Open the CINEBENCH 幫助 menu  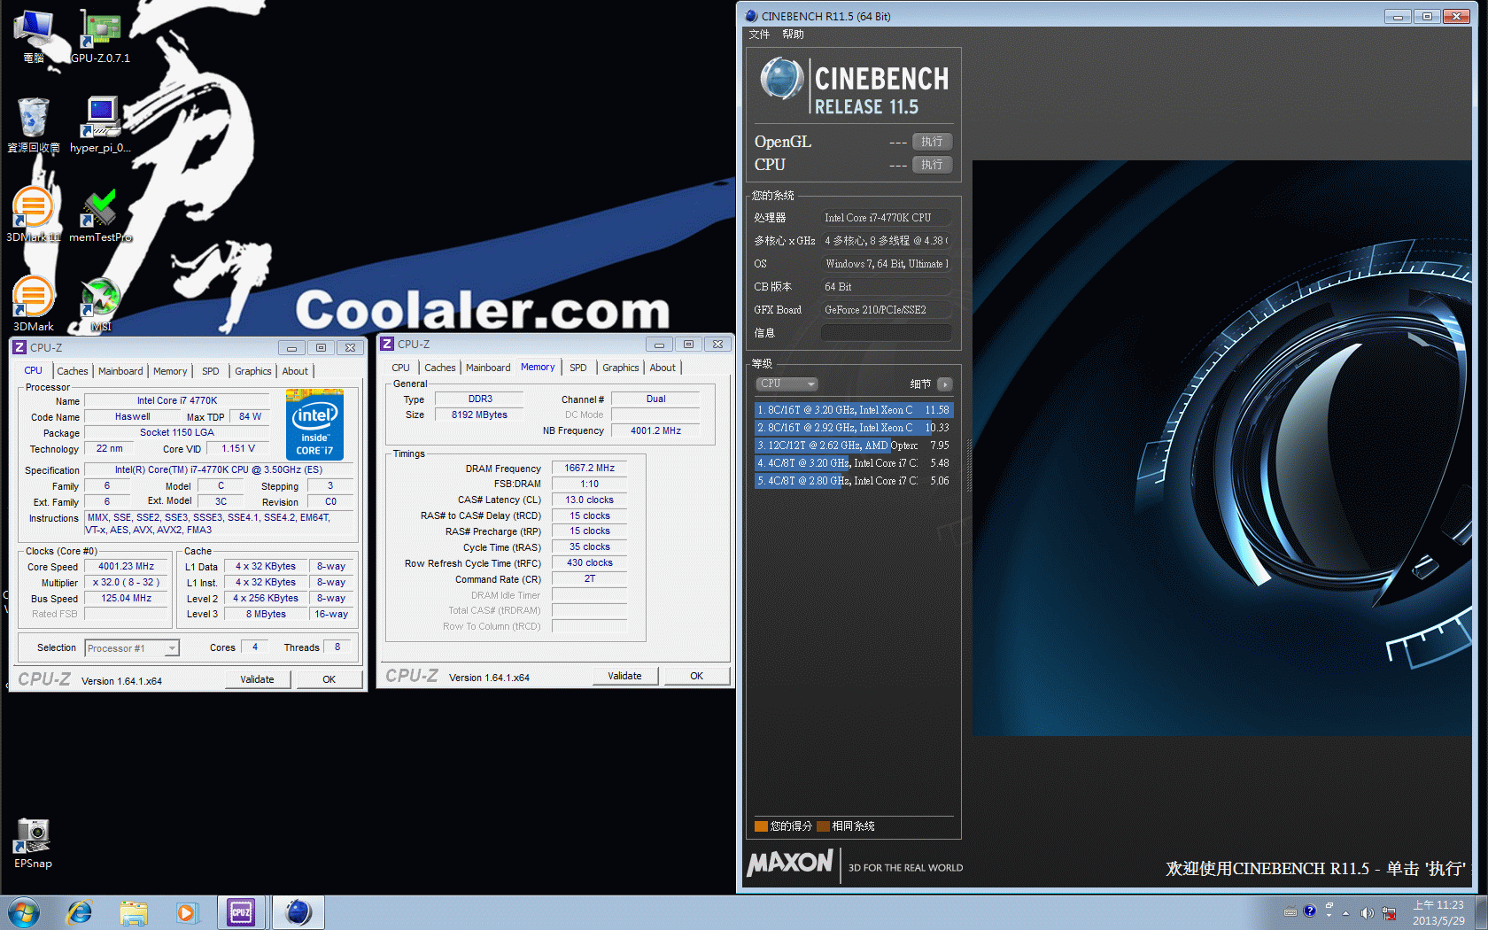click(793, 35)
